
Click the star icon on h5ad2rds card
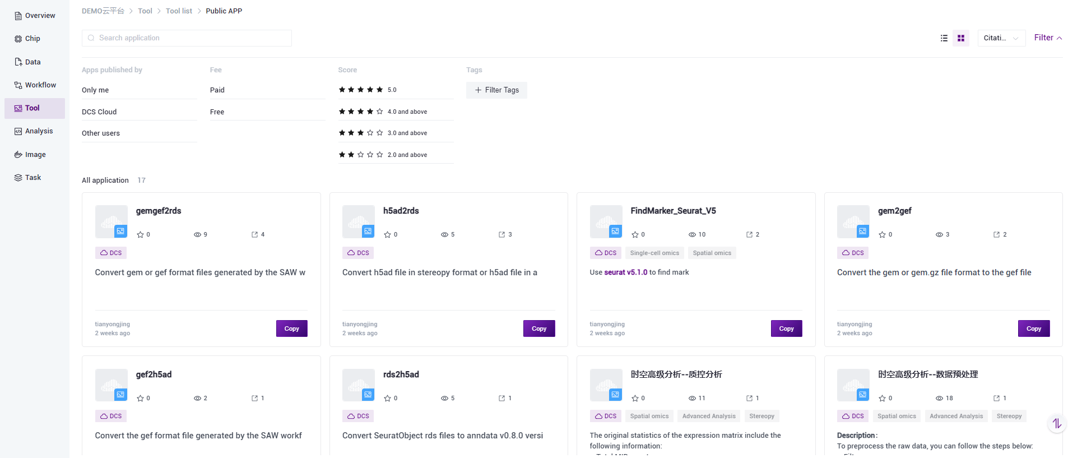387,235
